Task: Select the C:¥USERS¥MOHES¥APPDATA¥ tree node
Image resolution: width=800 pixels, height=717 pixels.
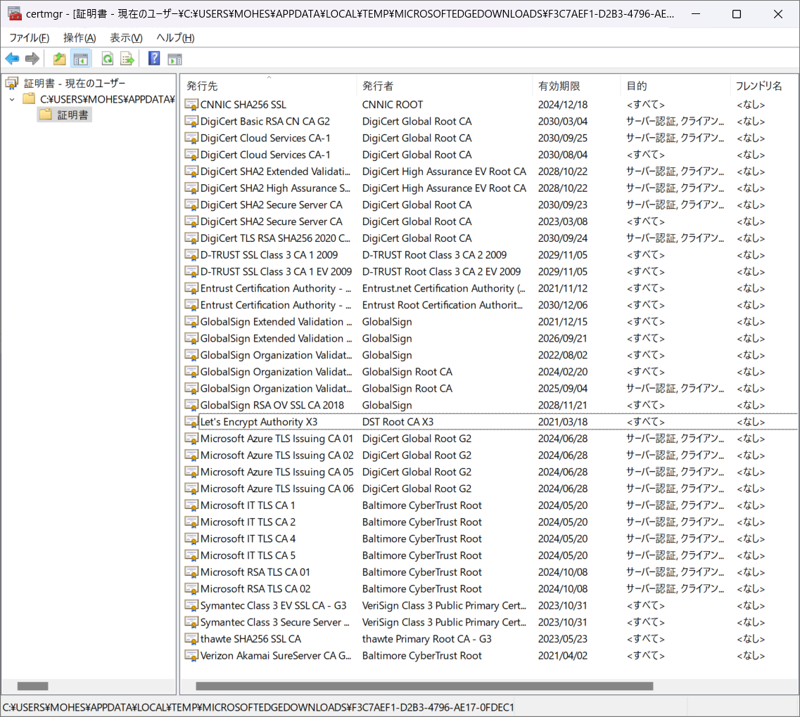Action: [x=108, y=99]
